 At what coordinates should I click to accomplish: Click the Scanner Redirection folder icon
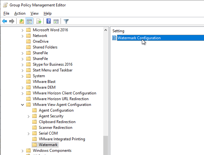34,128
